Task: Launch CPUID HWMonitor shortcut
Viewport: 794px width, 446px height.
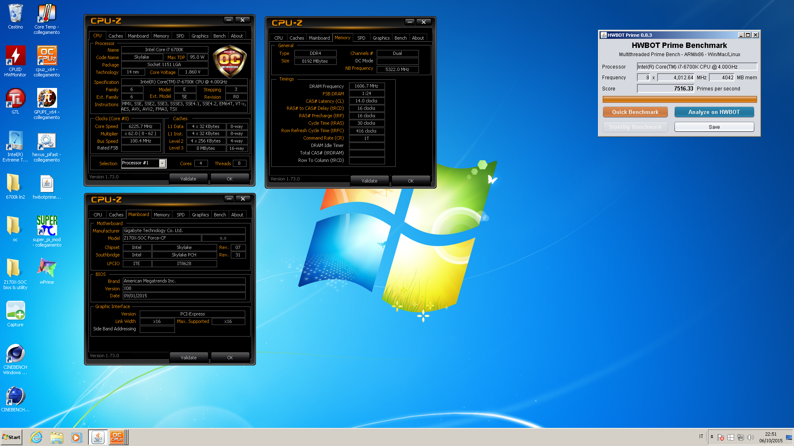Action: click(15, 61)
